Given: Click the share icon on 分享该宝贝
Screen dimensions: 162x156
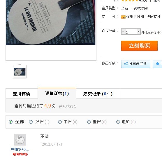Looking at the screenshot, I should (126, 64).
